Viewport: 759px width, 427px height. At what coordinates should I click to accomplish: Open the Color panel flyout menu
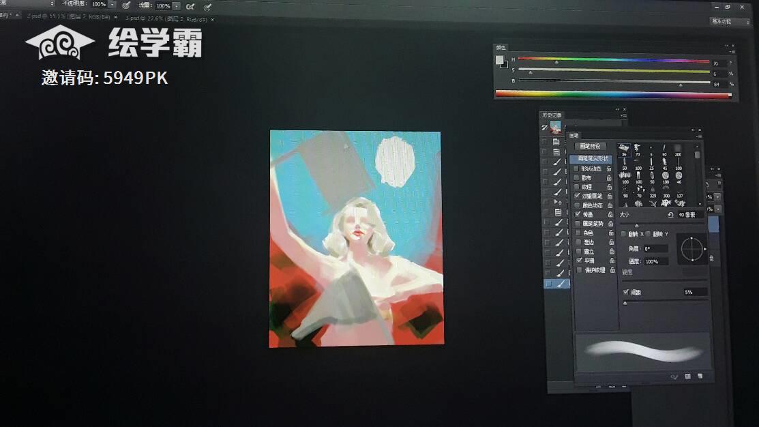pyautogui.click(x=733, y=51)
